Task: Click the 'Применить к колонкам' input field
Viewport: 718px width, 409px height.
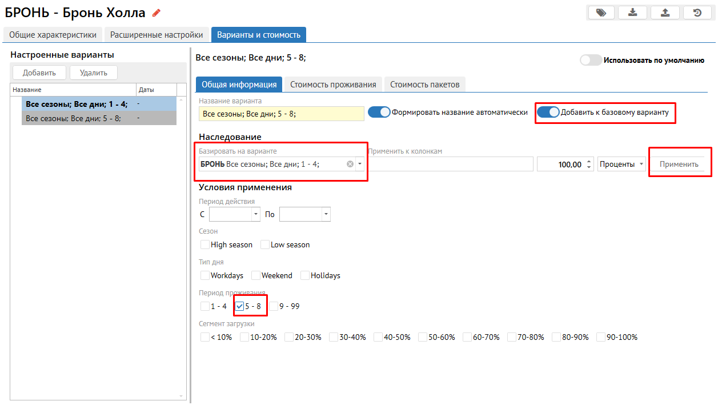Action: [x=450, y=165]
